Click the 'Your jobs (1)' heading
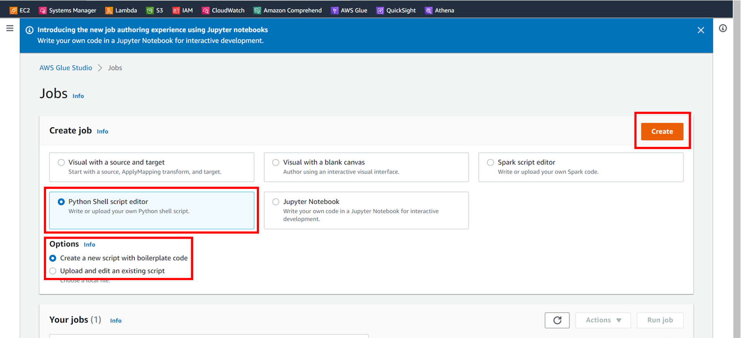 click(x=75, y=320)
